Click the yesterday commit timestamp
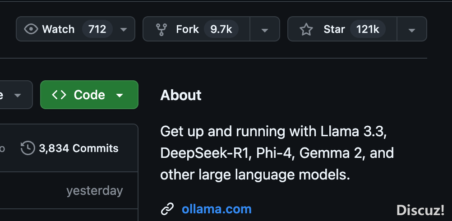The width and height of the screenshot is (452, 221). (95, 191)
